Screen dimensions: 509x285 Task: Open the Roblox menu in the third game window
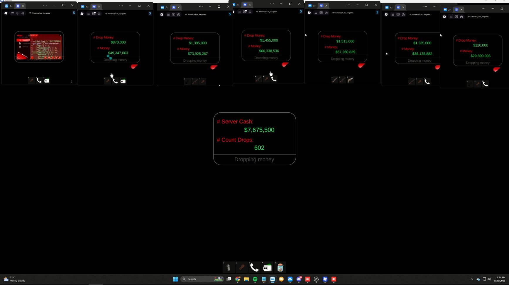point(168,14)
